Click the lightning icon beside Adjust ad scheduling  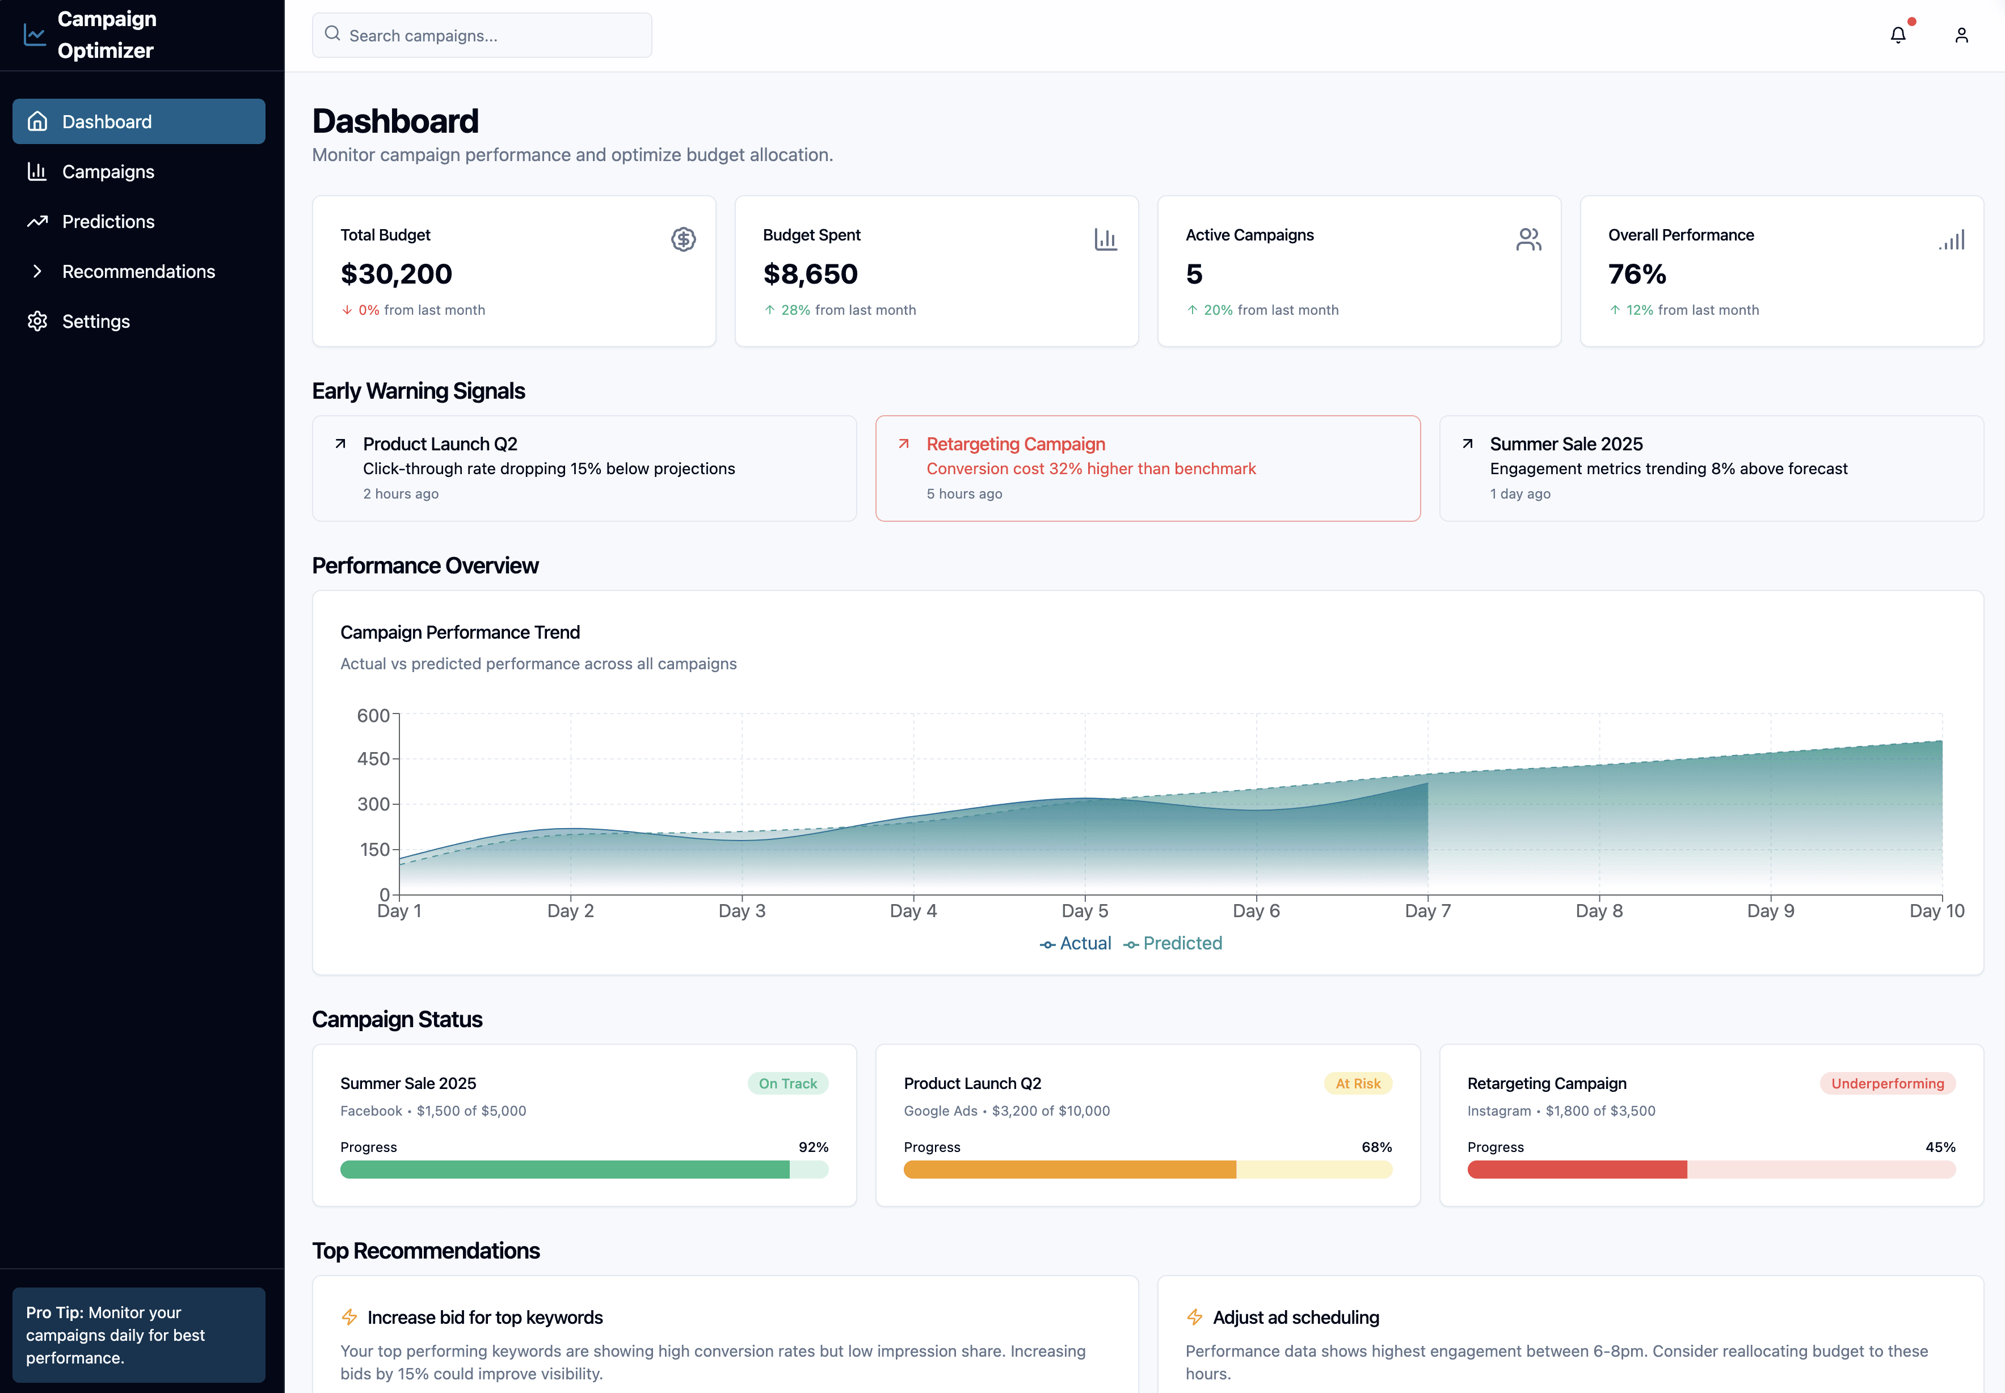tap(1194, 1317)
